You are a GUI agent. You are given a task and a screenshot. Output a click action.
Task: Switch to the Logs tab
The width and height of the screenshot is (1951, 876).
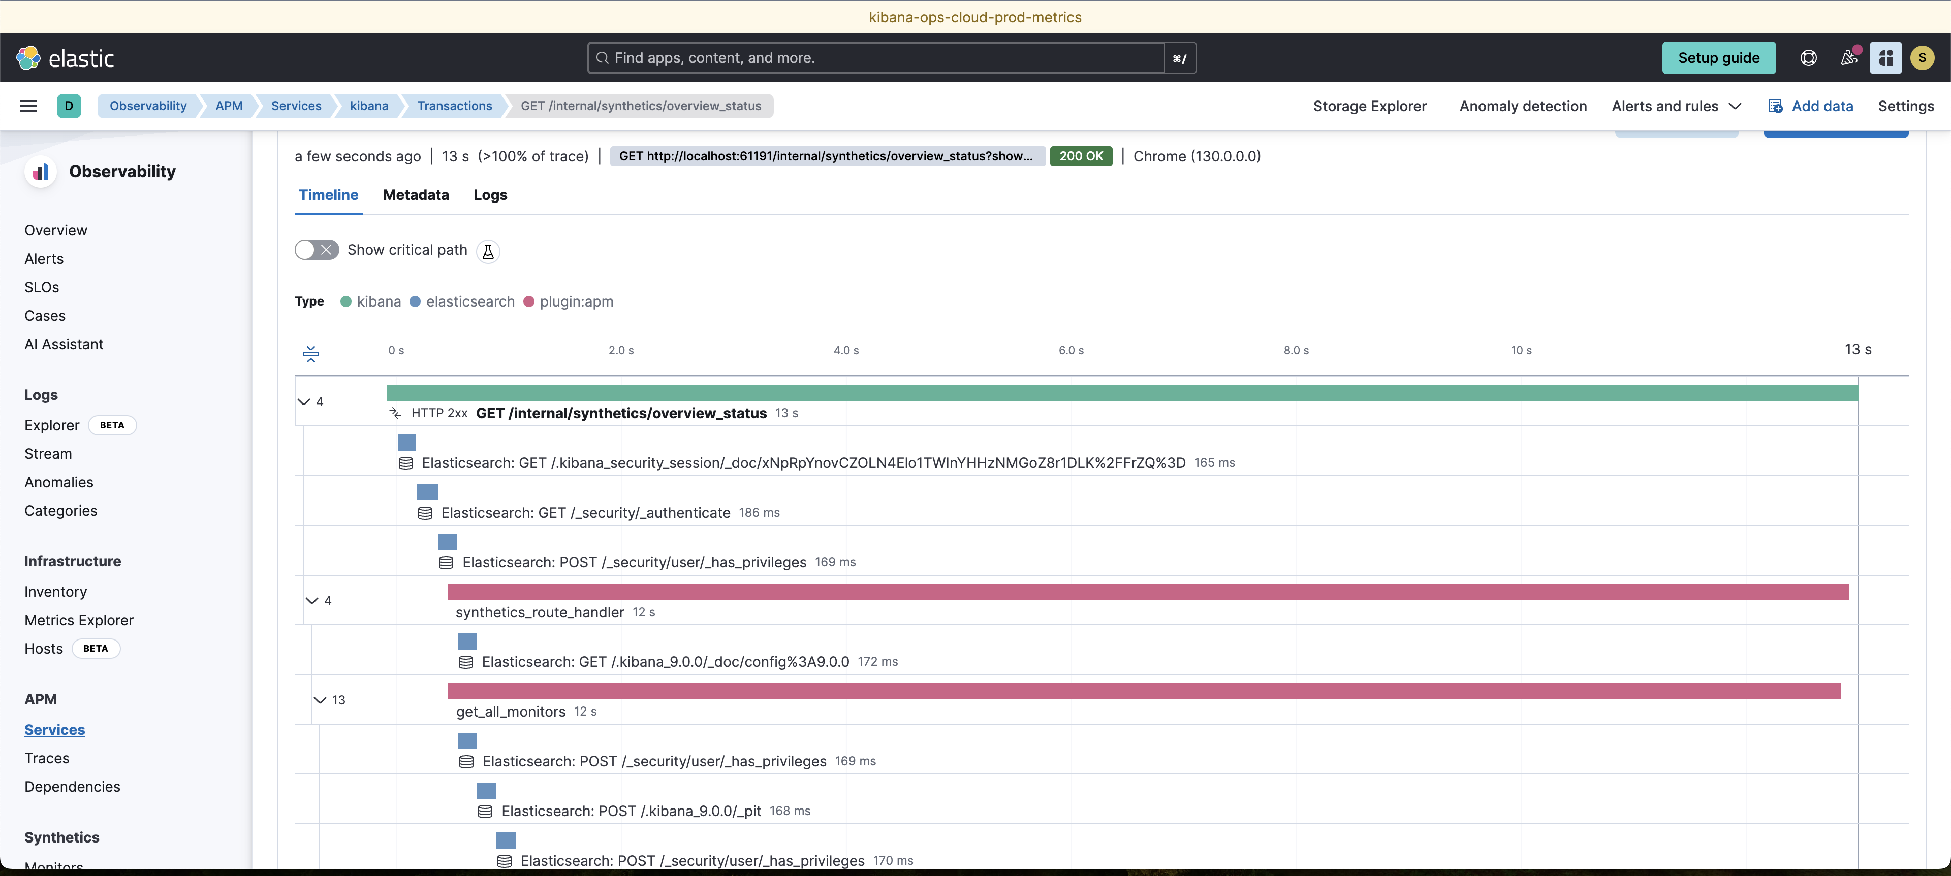[490, 195]
